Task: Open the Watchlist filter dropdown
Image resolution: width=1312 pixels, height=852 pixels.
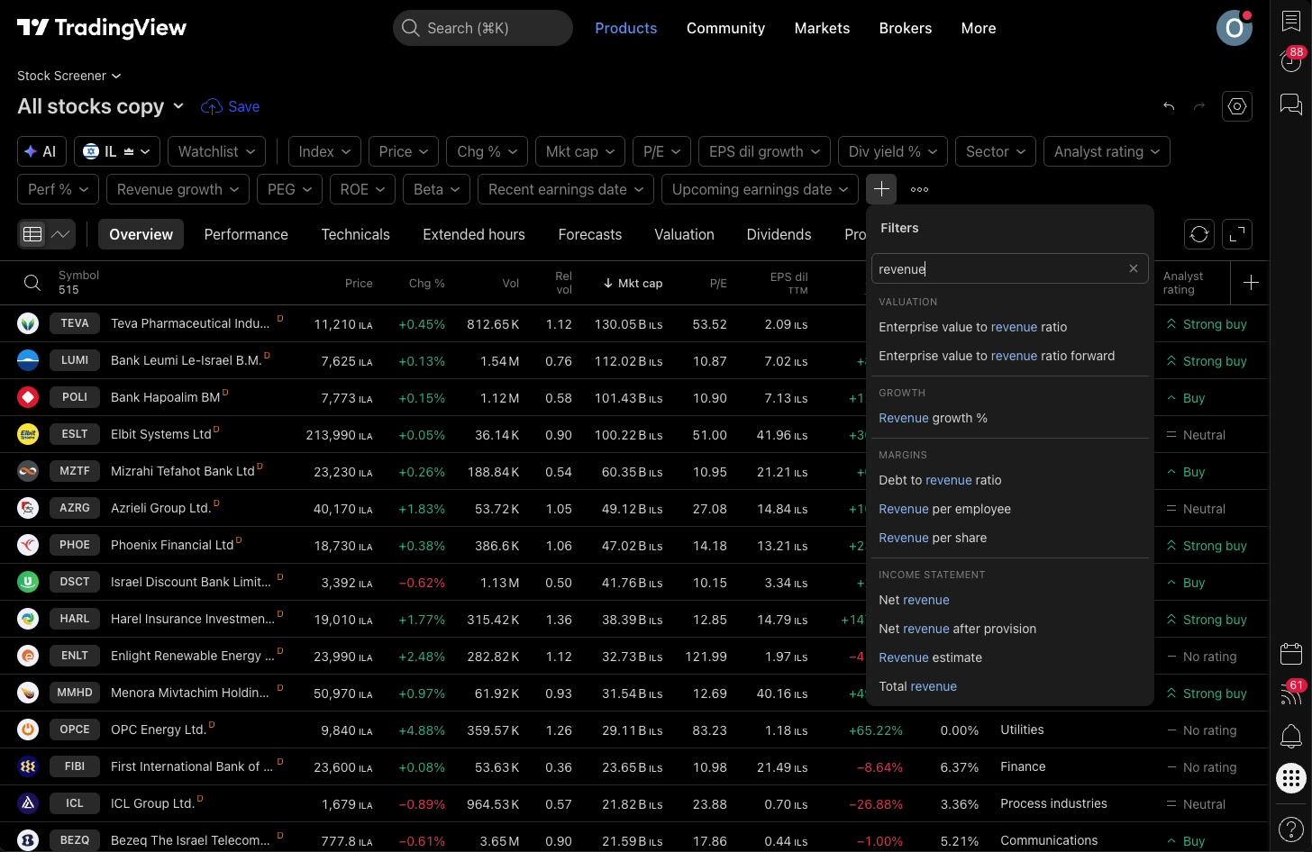Action: click(216, 151)
